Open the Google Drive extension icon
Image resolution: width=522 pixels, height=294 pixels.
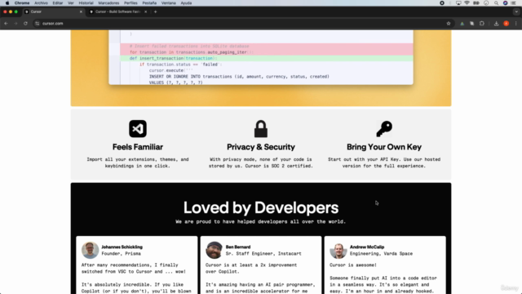(462, 24)
